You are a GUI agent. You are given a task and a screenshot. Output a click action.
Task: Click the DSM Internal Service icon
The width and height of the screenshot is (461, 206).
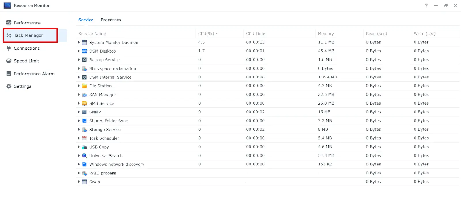(x=84, y=77)
